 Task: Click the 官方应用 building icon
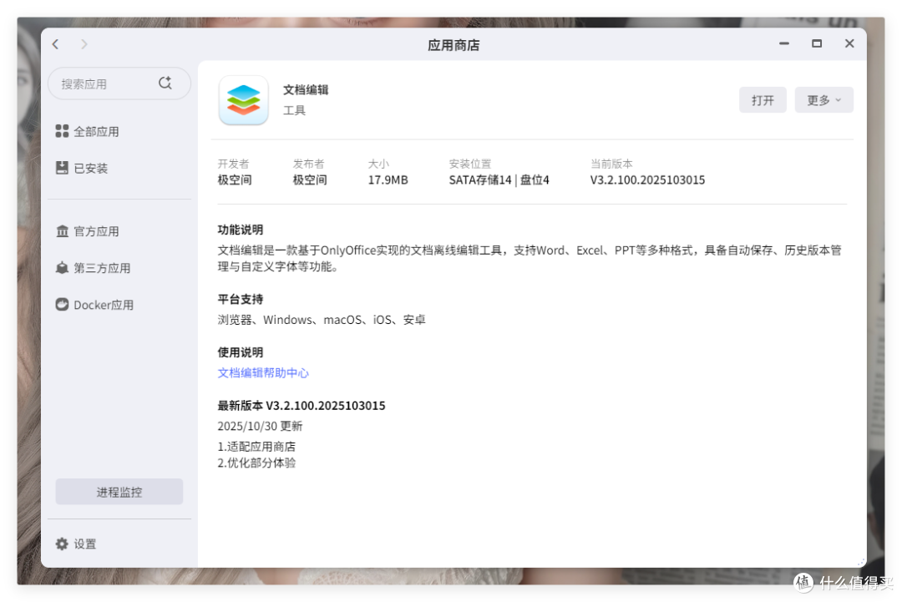click(x=62, y=231)
